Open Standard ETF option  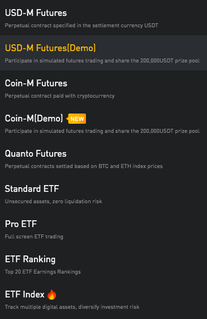[x=103, y=194]
